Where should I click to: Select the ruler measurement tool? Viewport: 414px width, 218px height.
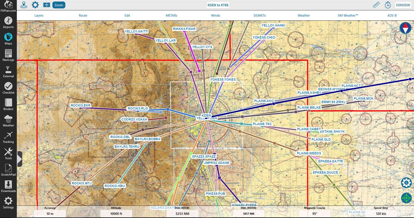(376, 5)
